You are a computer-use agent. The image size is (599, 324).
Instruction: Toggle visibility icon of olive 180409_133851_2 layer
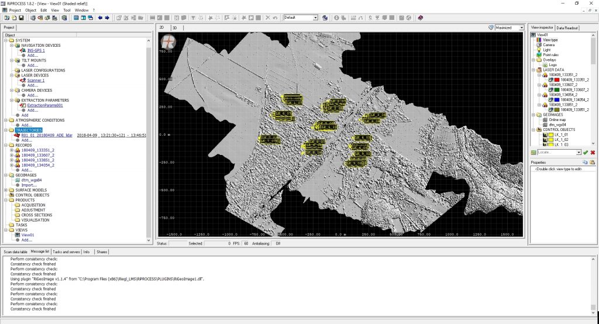click(x=551, y=109)
